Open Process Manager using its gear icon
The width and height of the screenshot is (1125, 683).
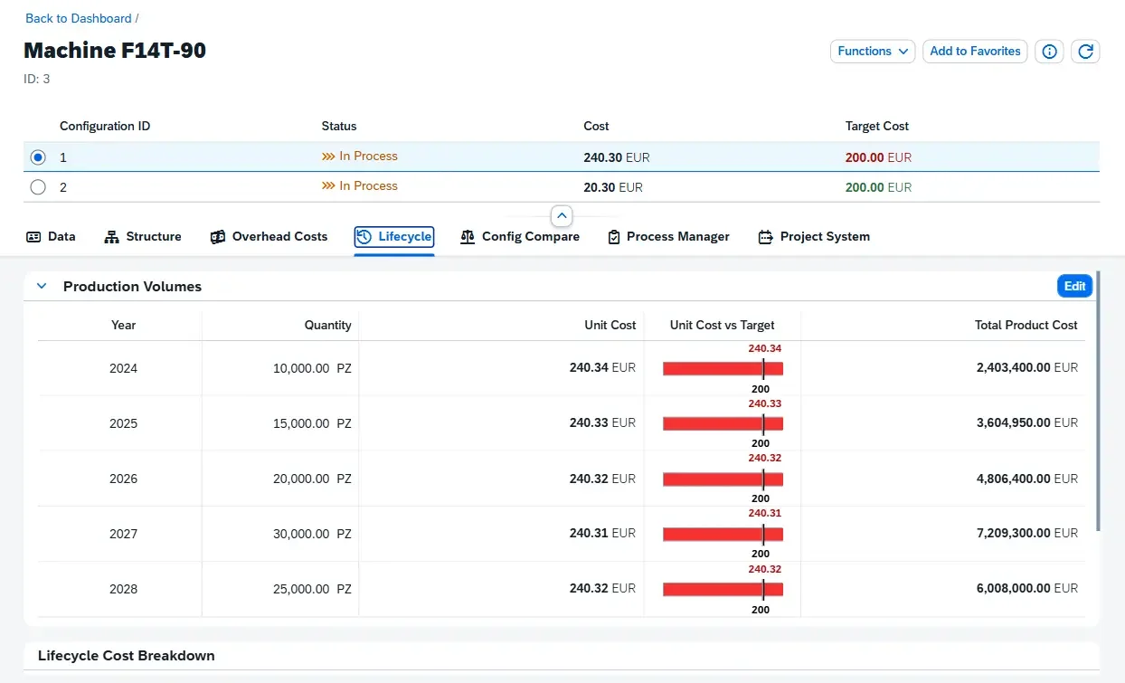click(x=615, y=236)
